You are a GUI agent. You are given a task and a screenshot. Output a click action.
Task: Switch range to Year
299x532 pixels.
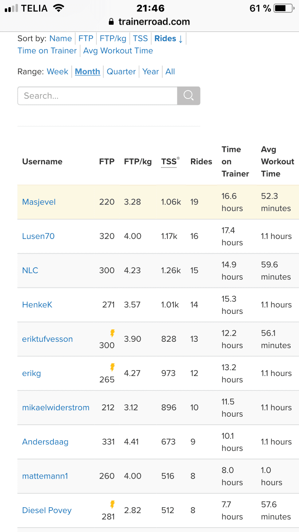tap(151, 72)
